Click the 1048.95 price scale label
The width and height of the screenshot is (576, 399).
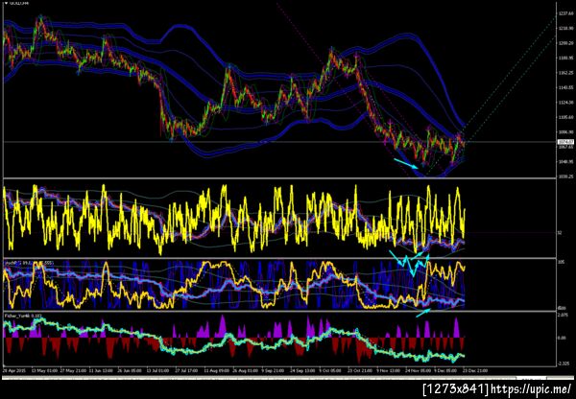click(x=565, y=161)
